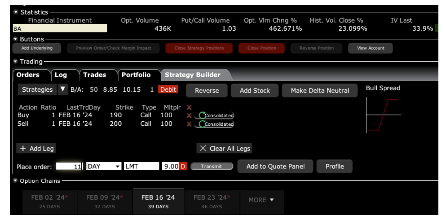Screen dimensions: 445x220
Task: Toggle the red D debit price marker
Action: click(x=183, y=166)
